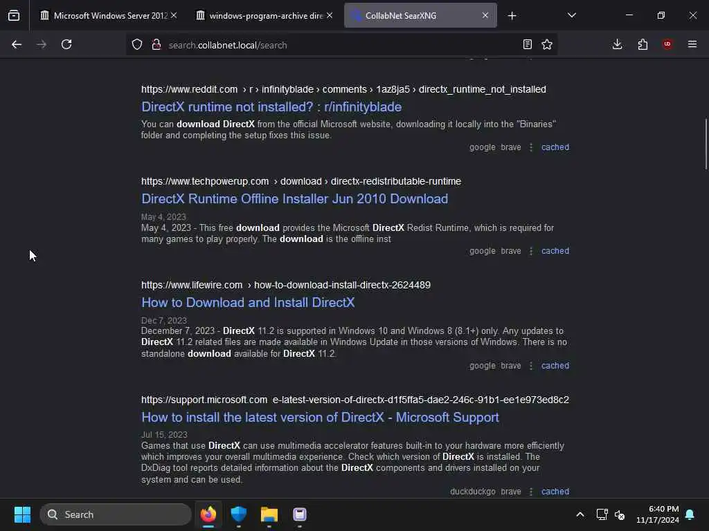Open notifications bell icon
Viewport: 709px width, 531px height.
(690, 514)
